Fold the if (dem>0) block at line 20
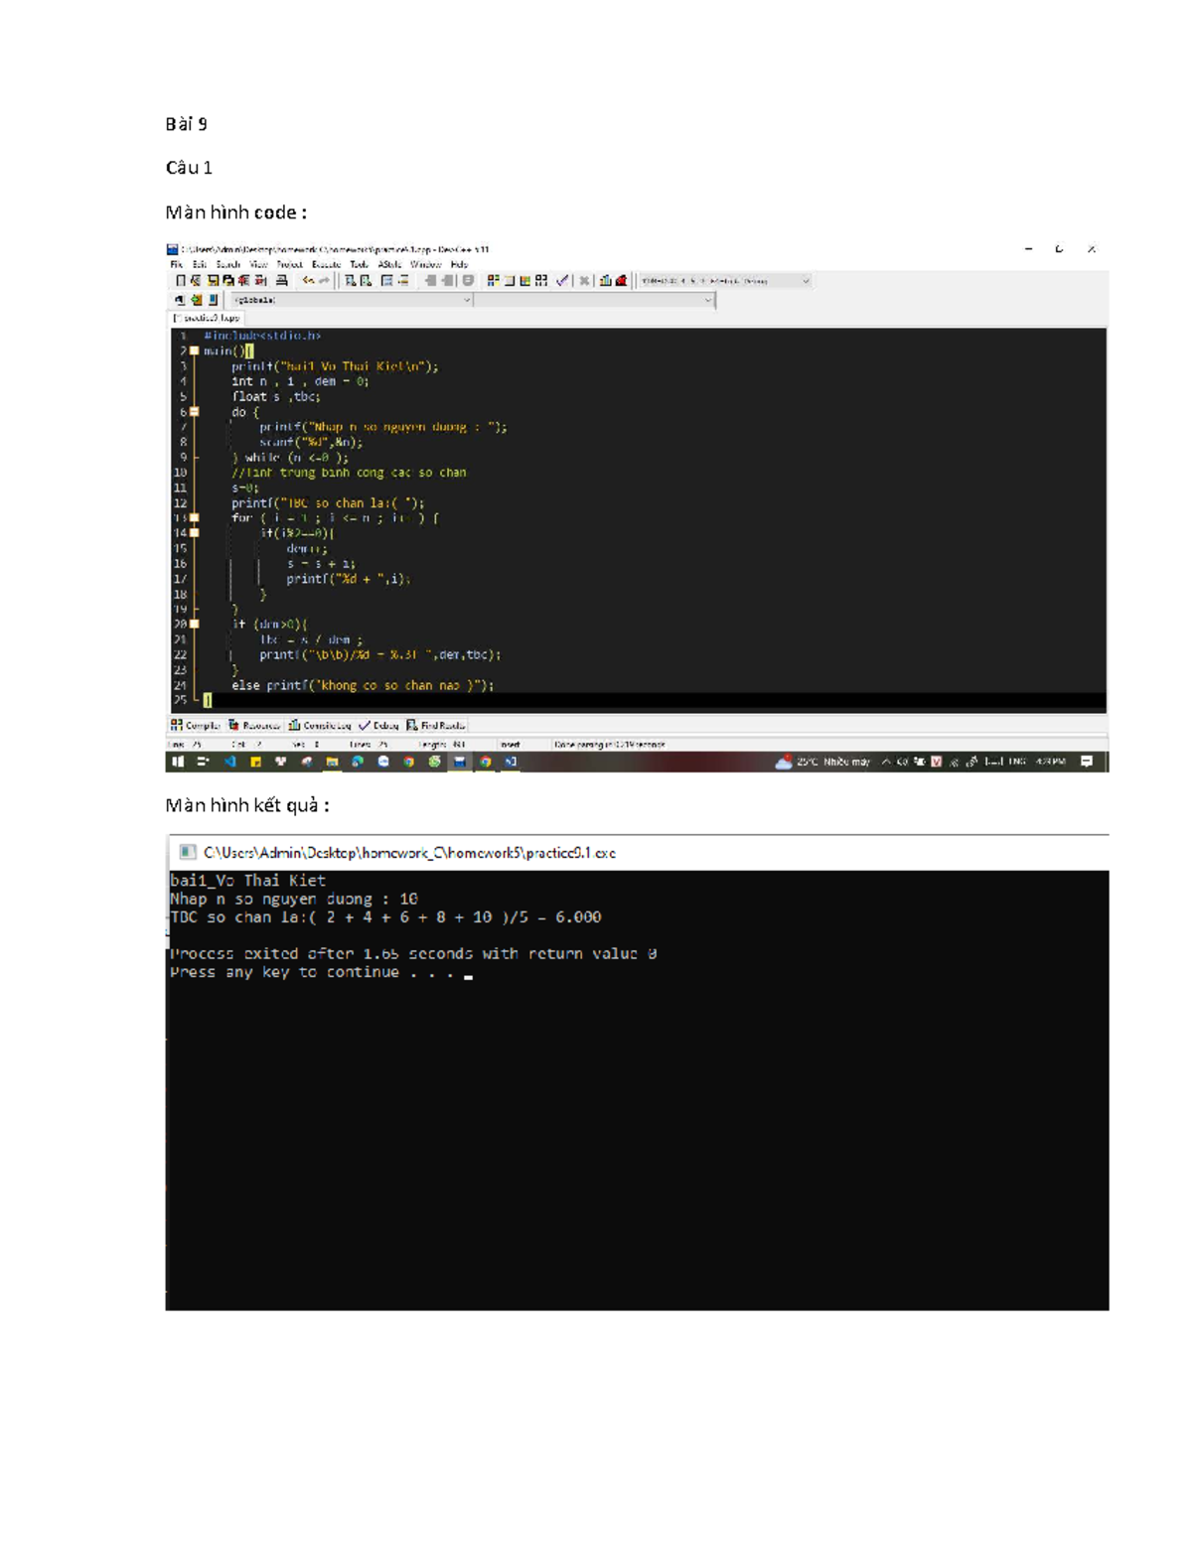 pos(195,625)
